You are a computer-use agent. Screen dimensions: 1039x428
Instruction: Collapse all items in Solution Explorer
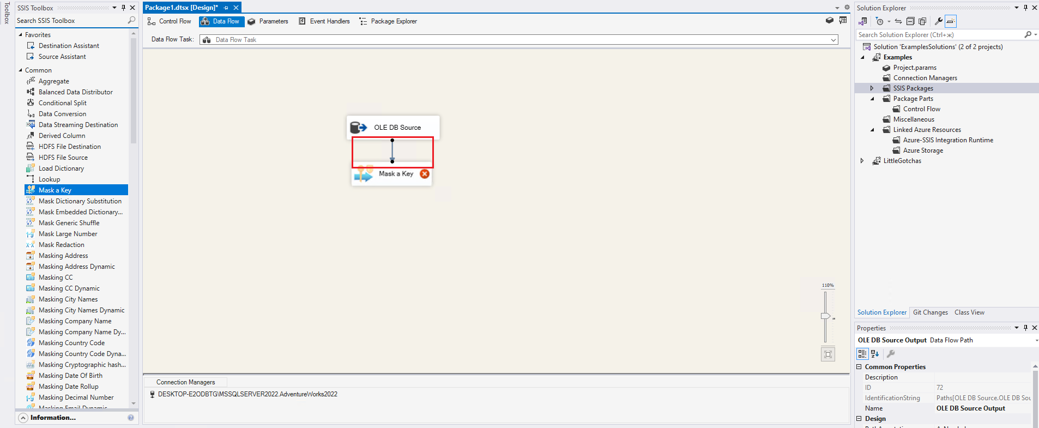point(910,21)
